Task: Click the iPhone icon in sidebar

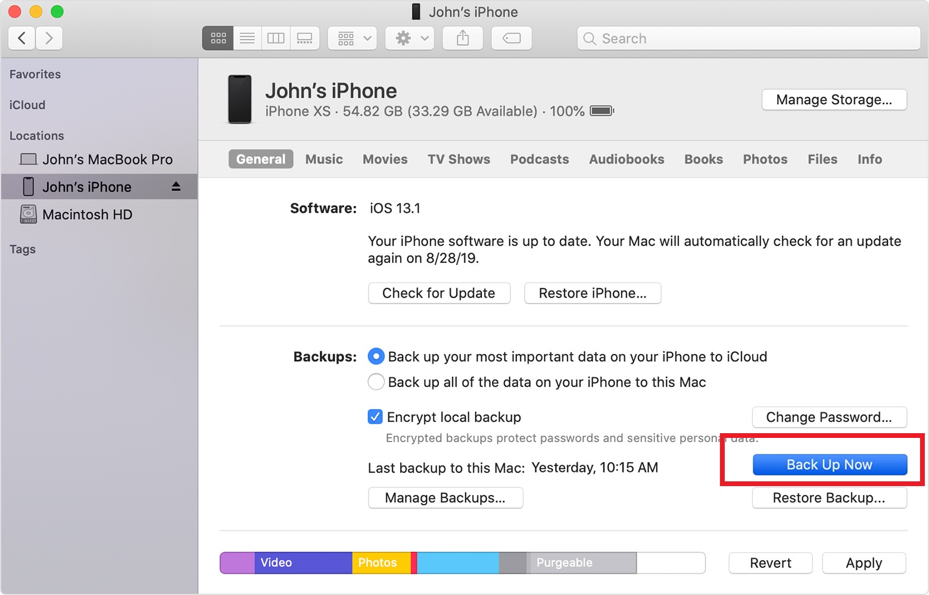Action: pos(28,187)
